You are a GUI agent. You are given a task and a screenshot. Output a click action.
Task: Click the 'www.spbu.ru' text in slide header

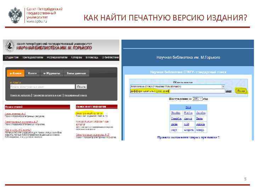37,21
